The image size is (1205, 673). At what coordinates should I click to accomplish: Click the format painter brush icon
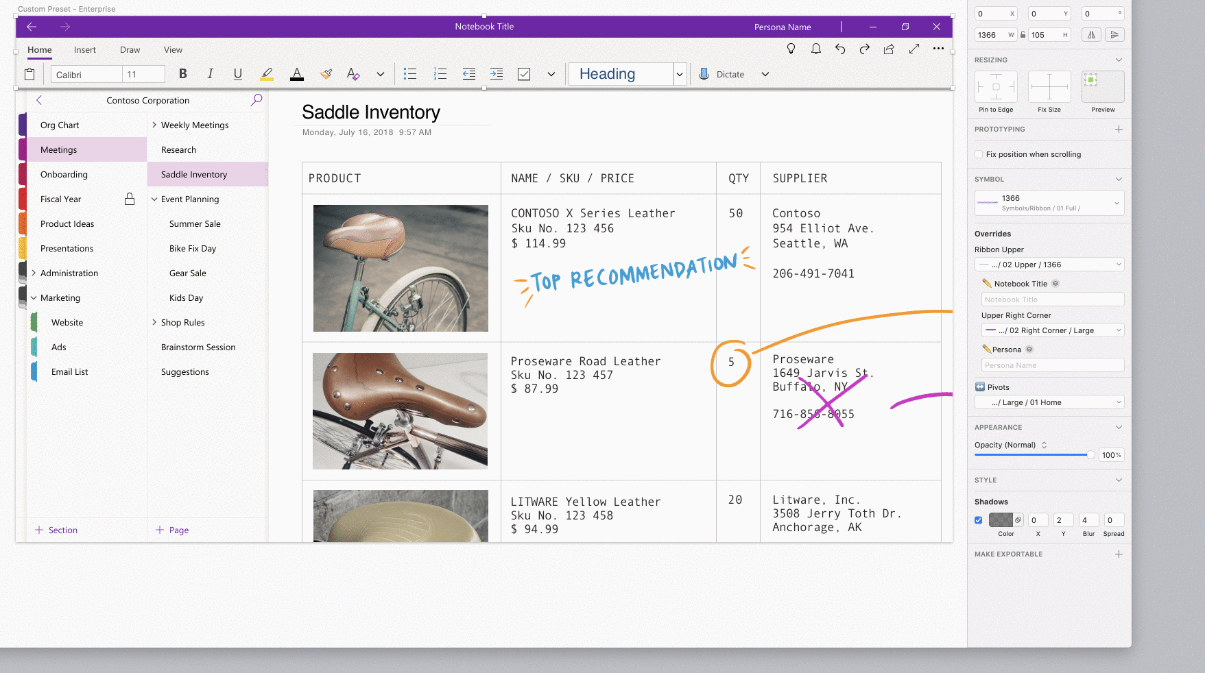(x=326, y=74)
